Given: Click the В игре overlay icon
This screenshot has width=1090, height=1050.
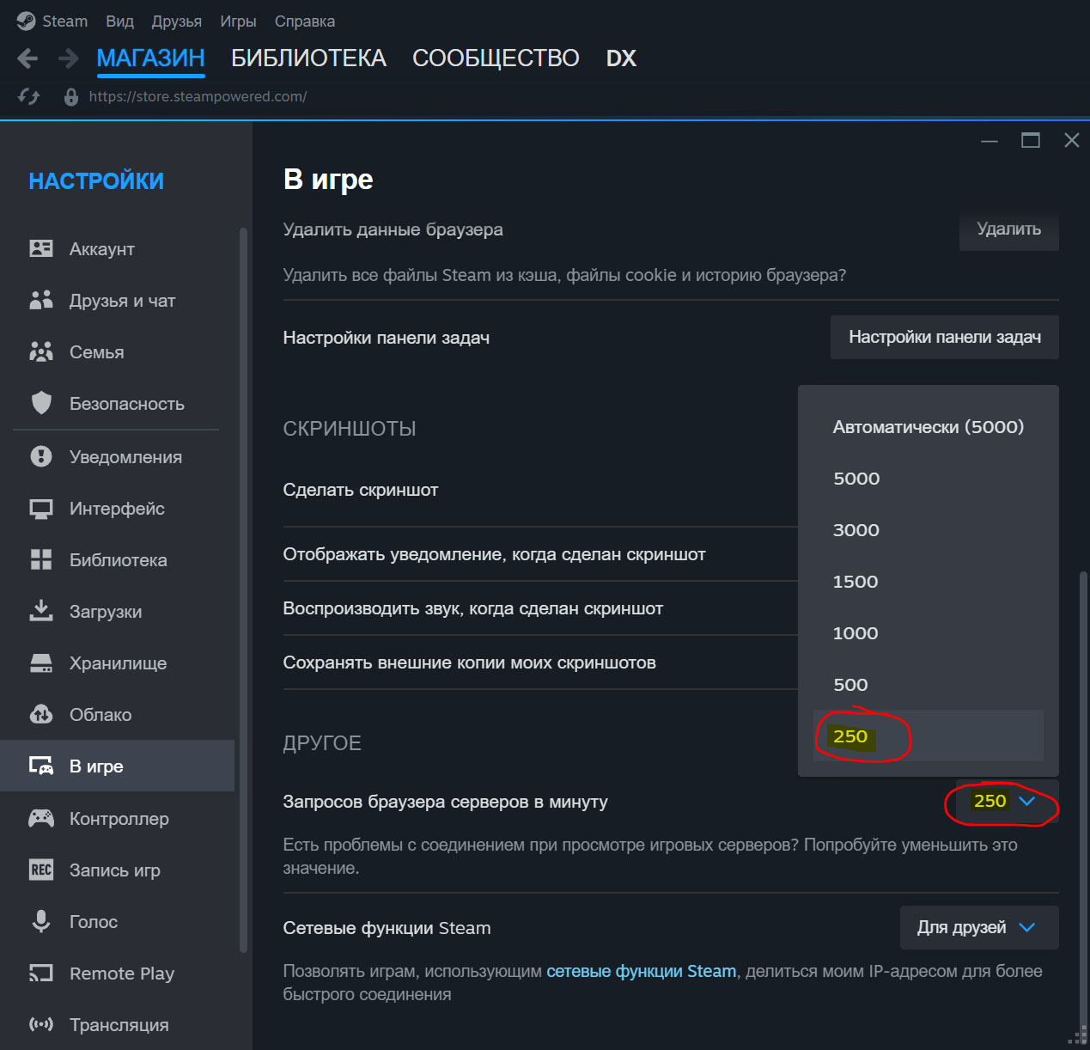Looking at the screenshot, I should point(41,766).
